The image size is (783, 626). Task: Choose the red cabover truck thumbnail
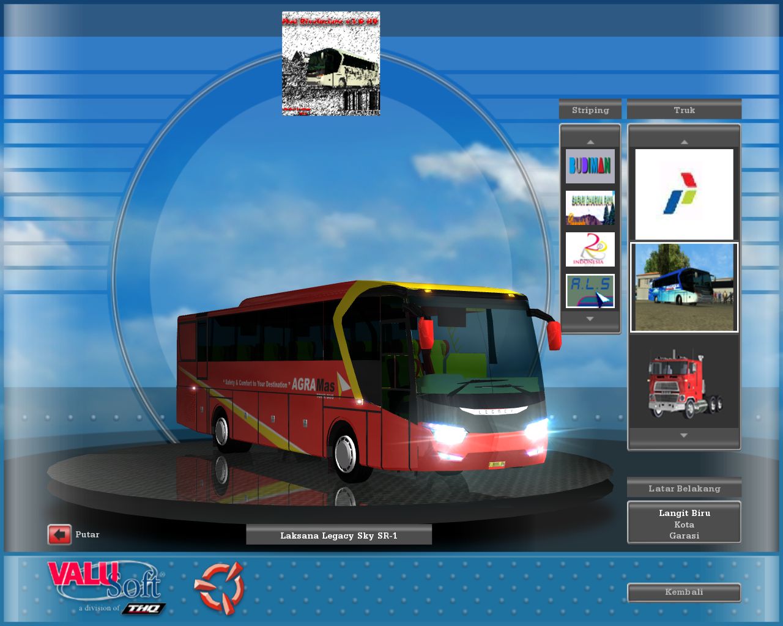[x=684, y=382]
